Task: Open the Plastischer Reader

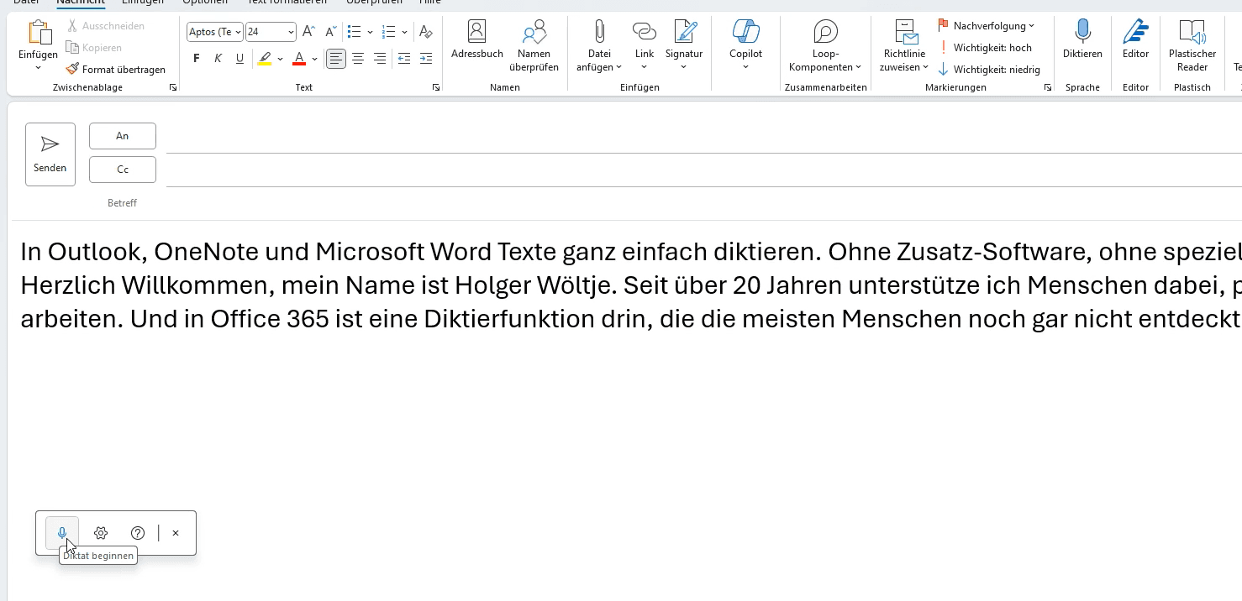Action: point(1192,46)
